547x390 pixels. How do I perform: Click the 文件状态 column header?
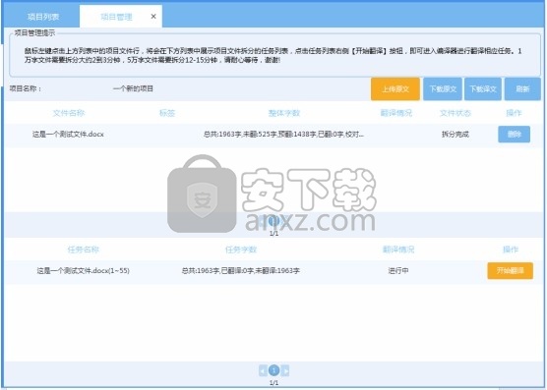[x=456, y=113]
